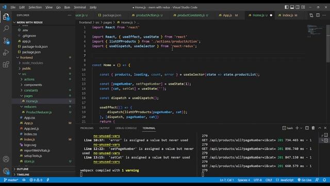330x186 pixels.
Task: Click the master branch indicator in status bar
Action: [11, 180]
